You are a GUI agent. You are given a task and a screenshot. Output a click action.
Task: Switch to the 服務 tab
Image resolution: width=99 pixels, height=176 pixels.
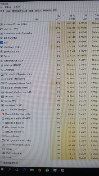point(55,10)
